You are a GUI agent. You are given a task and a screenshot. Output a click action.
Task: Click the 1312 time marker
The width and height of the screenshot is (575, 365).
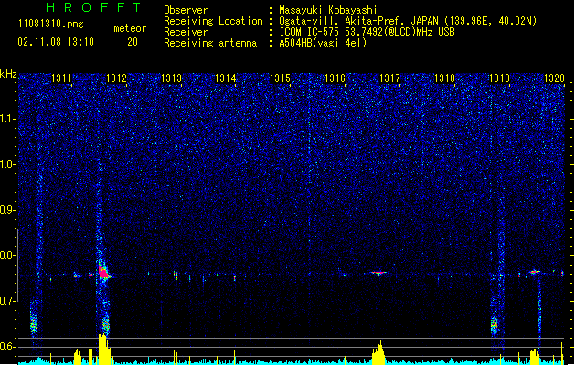(x=116, y=78)
